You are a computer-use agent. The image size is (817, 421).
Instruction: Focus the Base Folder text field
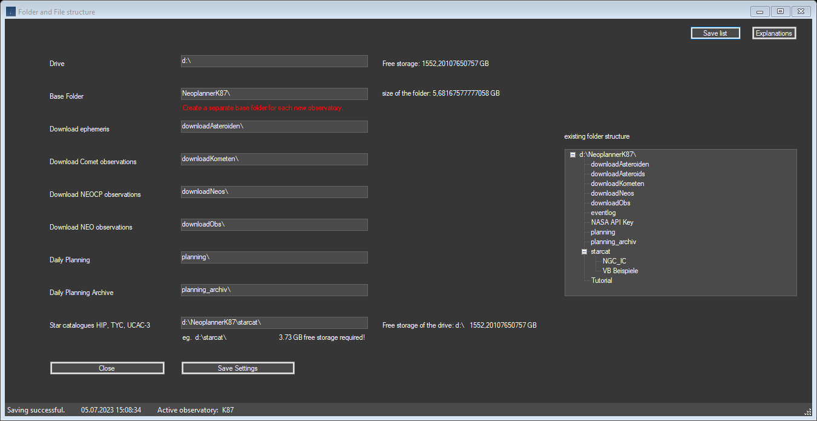point(274,94)
